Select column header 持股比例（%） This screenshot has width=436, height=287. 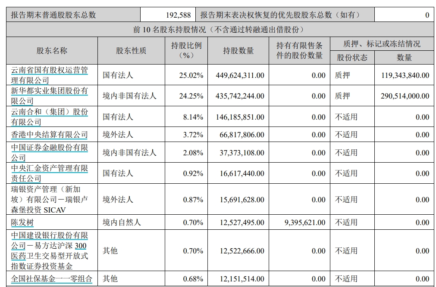point(186,50)
